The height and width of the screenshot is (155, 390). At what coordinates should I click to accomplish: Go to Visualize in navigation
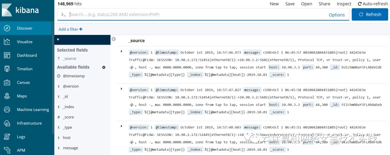pos(25,42)
